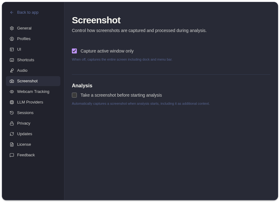Click the UI layout icon
This screenshot has height=202, width=280.
click(12, 49)
